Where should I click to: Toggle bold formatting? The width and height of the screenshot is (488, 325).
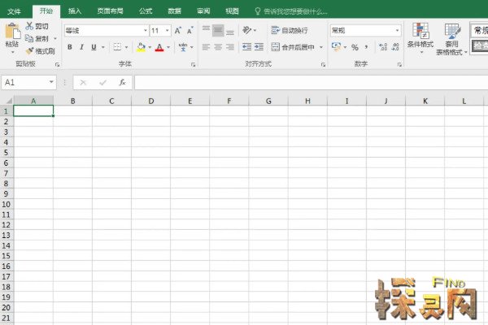point(70,47)
